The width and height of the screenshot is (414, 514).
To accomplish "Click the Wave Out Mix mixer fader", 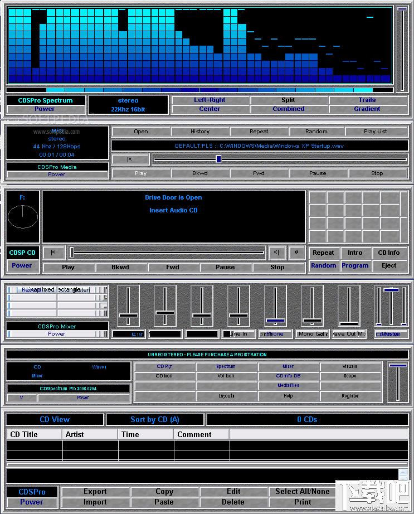I will [x=349, y=324].
